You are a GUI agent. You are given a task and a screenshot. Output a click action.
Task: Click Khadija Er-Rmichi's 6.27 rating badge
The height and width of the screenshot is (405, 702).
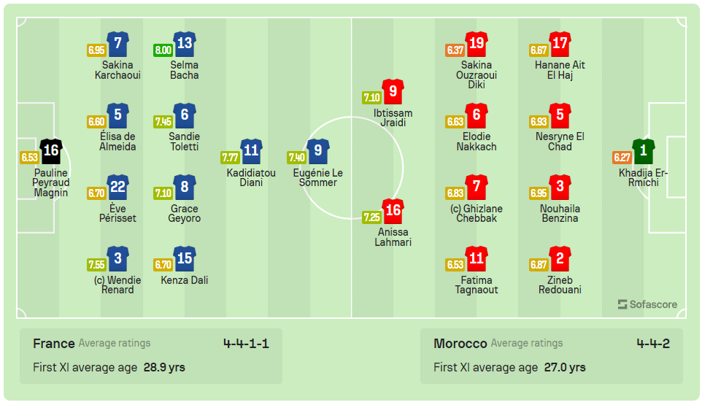622,158
